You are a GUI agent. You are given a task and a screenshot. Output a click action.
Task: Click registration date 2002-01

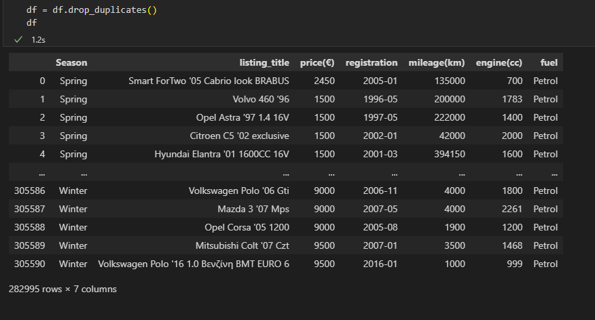tap(380, 136)
